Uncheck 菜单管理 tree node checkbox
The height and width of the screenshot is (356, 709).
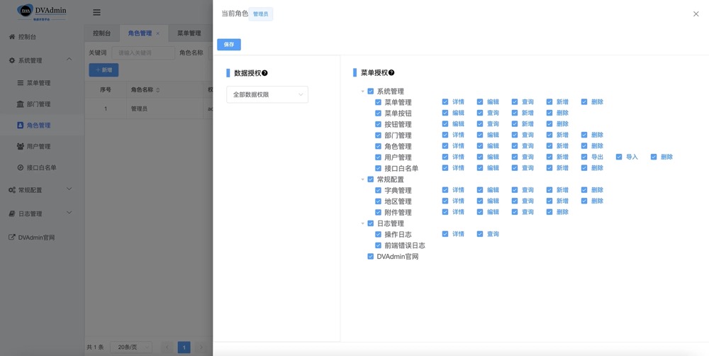379,102
